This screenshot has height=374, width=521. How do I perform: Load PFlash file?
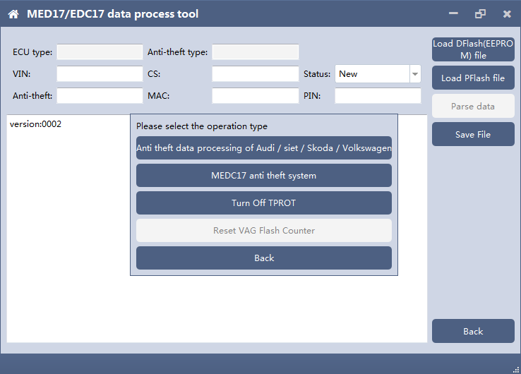coord(473,78)
